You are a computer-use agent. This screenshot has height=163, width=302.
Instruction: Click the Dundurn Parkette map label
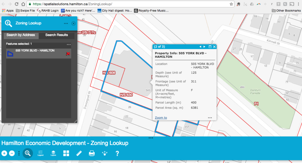coord(255,92)
